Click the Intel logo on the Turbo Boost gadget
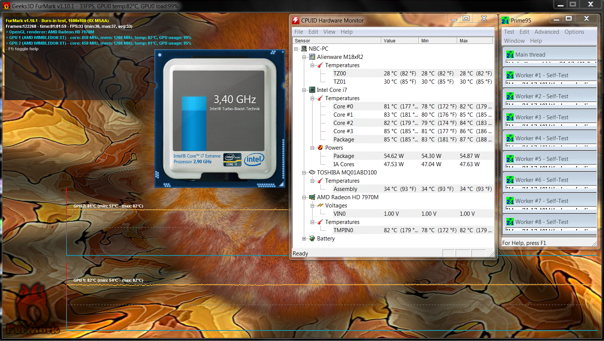 [x=254, y=159]
